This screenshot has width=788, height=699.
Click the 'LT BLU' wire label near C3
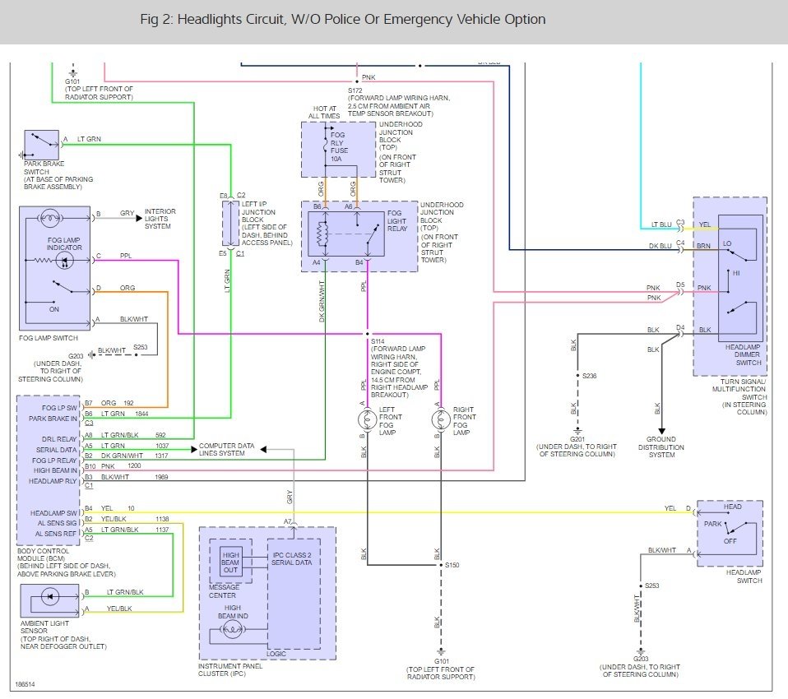[661, 225]
